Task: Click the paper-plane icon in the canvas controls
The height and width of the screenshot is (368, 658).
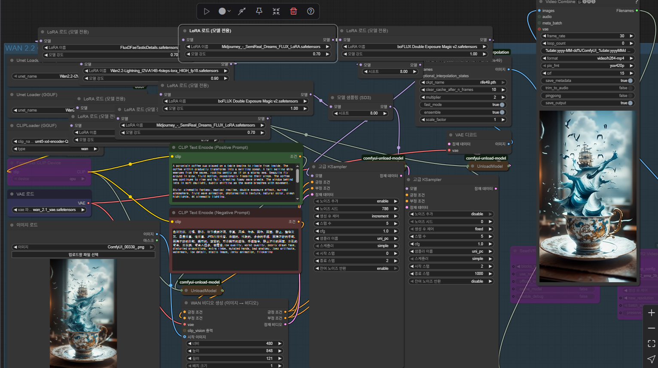Action: (x=651, y=359)
